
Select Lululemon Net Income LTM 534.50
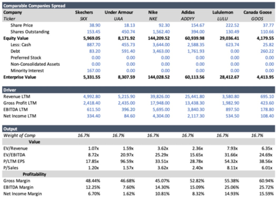point(232,116)
